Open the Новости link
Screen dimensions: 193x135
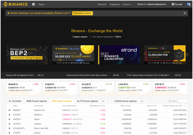point(127,4)
